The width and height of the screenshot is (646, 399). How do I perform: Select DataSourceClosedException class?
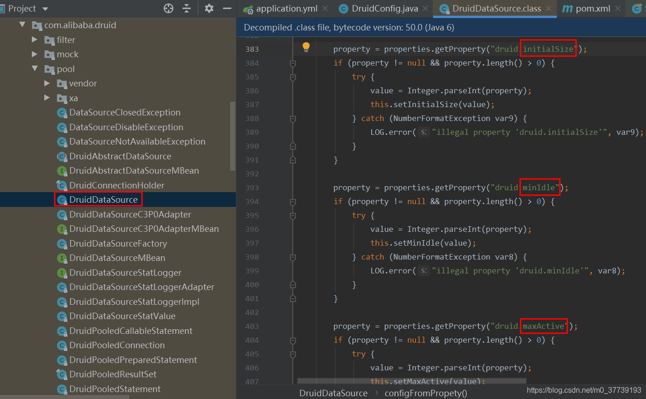point(125,113)
